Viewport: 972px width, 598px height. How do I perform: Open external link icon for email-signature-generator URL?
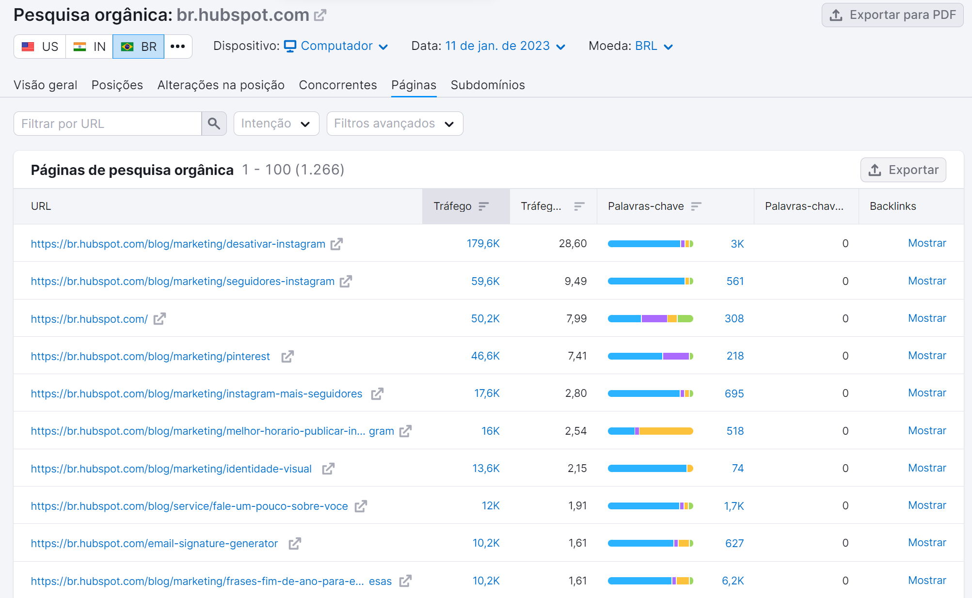295,543
